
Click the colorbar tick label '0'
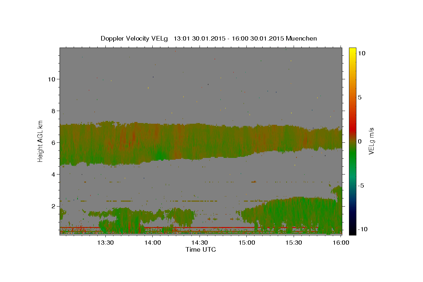tap(360, 141)
